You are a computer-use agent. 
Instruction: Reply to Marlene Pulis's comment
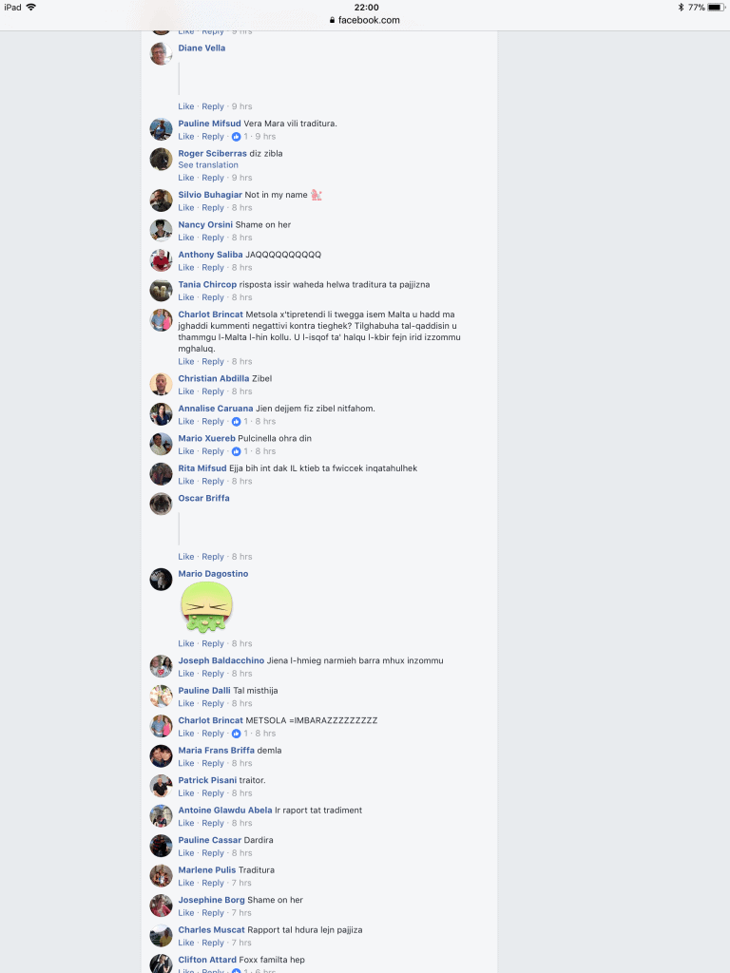(213, 883)
